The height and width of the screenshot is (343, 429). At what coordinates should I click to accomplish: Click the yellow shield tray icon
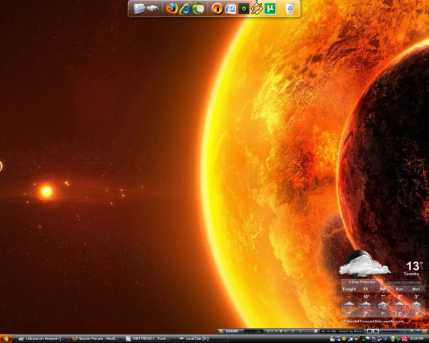click(x=357, y=339)
